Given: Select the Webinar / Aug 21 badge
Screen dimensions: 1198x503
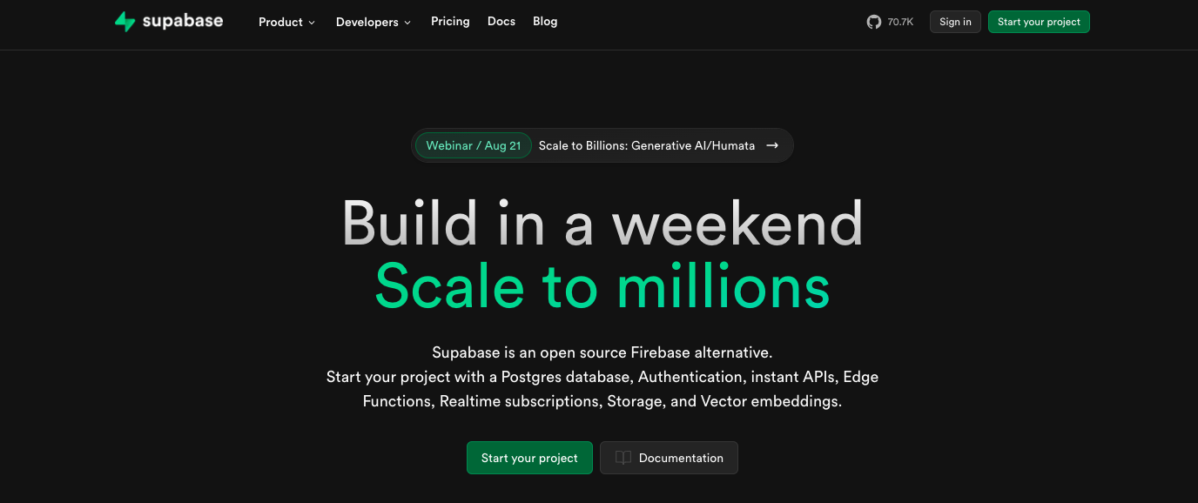Looking at the screenshot, I should (x=474, y=145).
